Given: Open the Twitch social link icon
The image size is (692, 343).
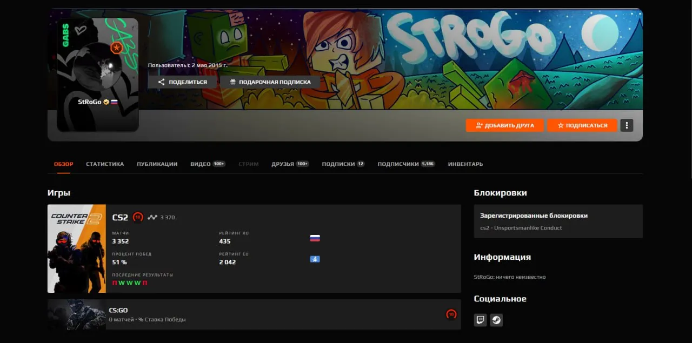Looking at the screenshot, I should (480, 320).
